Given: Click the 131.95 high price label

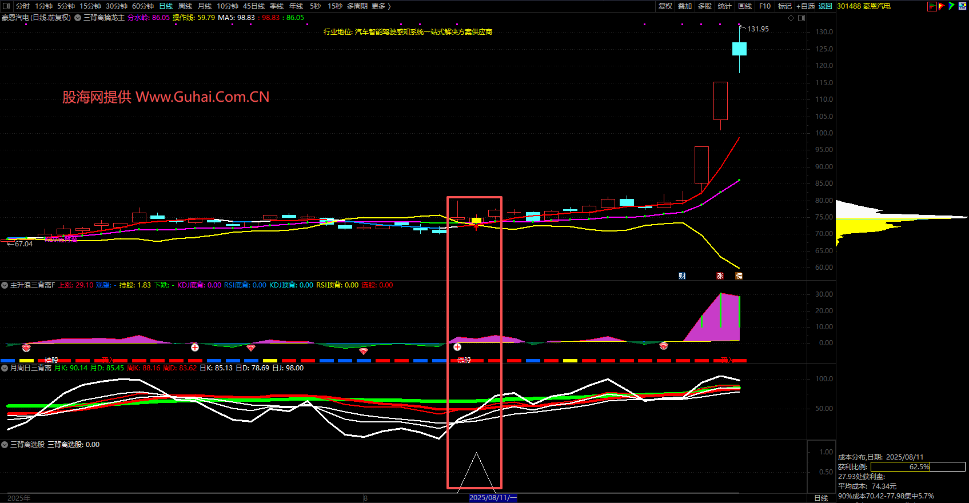Looking at the screenshot, I should (758, 29).
